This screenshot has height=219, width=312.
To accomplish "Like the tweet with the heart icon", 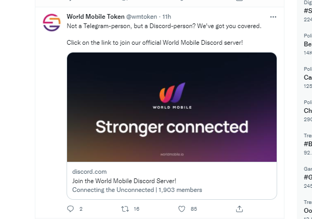I will (181, 209).
